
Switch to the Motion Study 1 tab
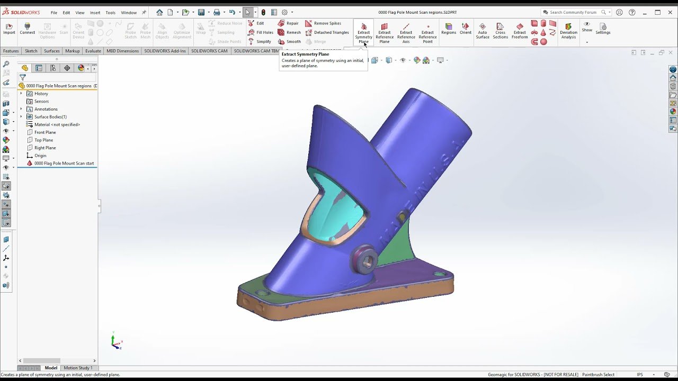pyautogui.click(x=78, y=368)
